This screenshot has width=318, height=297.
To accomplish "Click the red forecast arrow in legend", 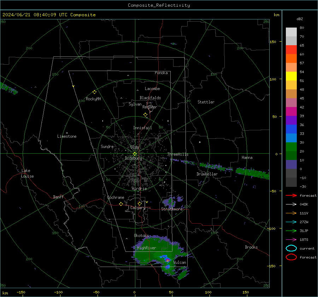I will click(x=291, y=195).
